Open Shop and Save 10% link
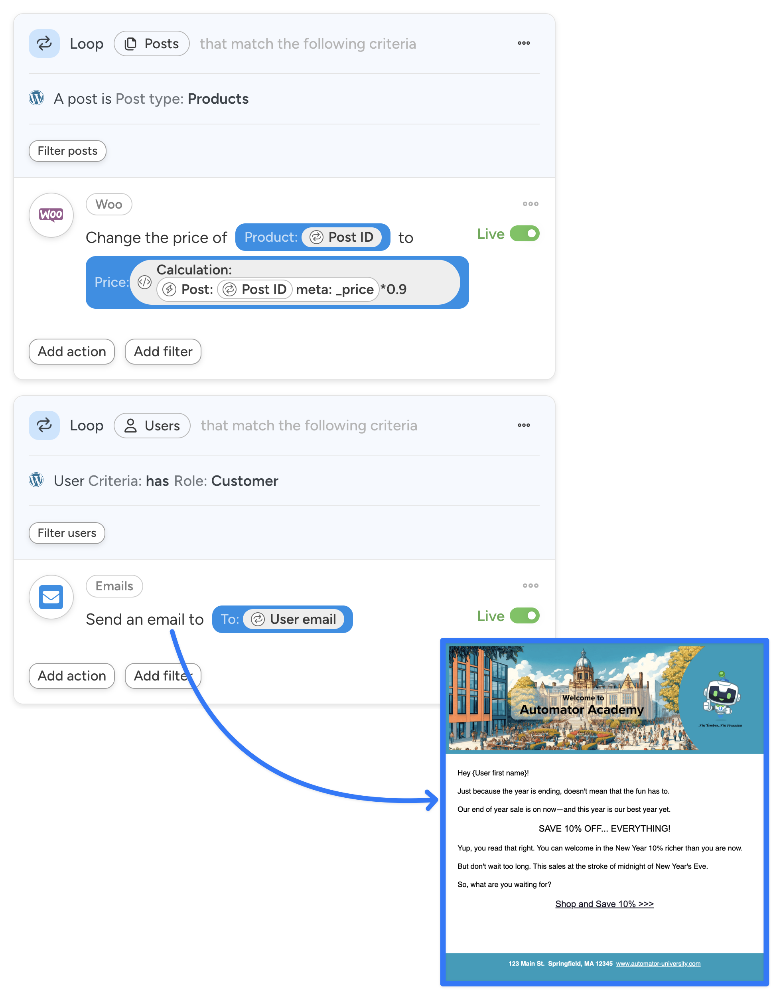Image resolution: width=777 pixels, height=994 pixels. point(604,904)
